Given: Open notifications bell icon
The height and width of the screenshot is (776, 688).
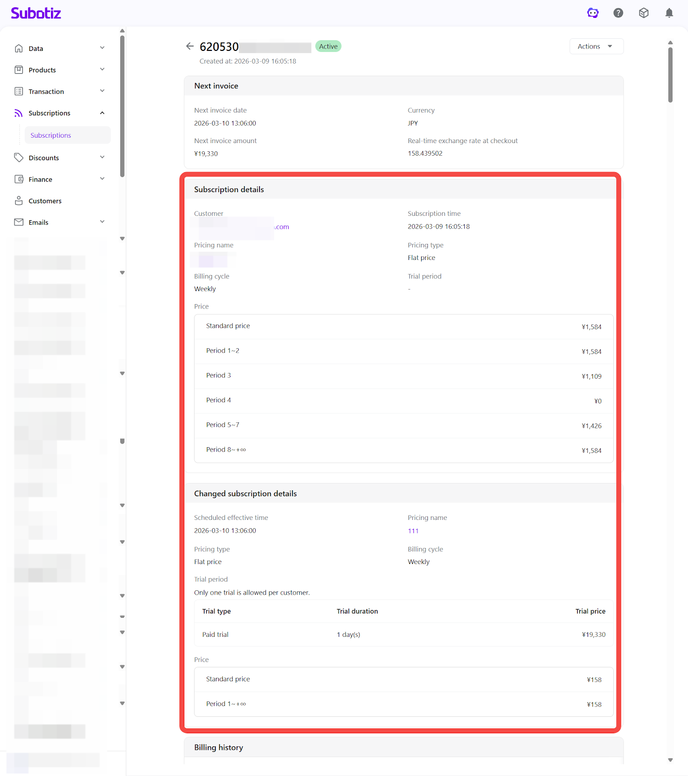Looking at the screenshot, I should click(669, 13).
